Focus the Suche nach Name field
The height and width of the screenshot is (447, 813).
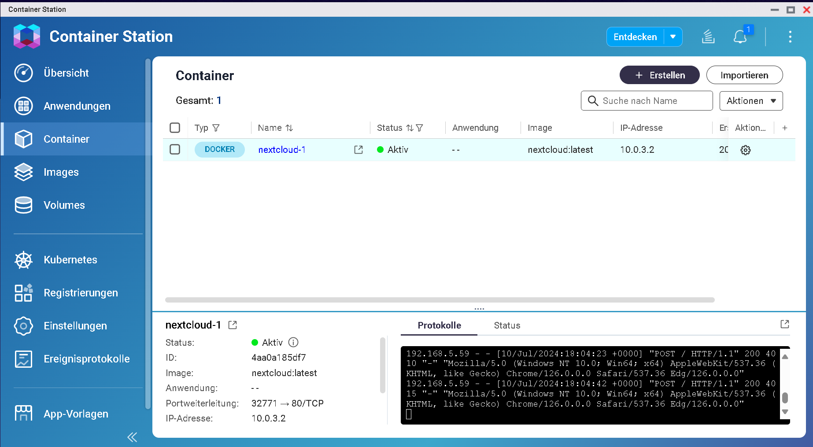(x=647, y=101)
